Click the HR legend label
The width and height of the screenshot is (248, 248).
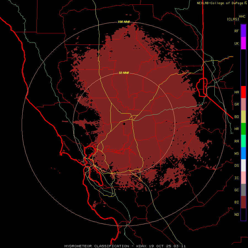tap(236, 129)
